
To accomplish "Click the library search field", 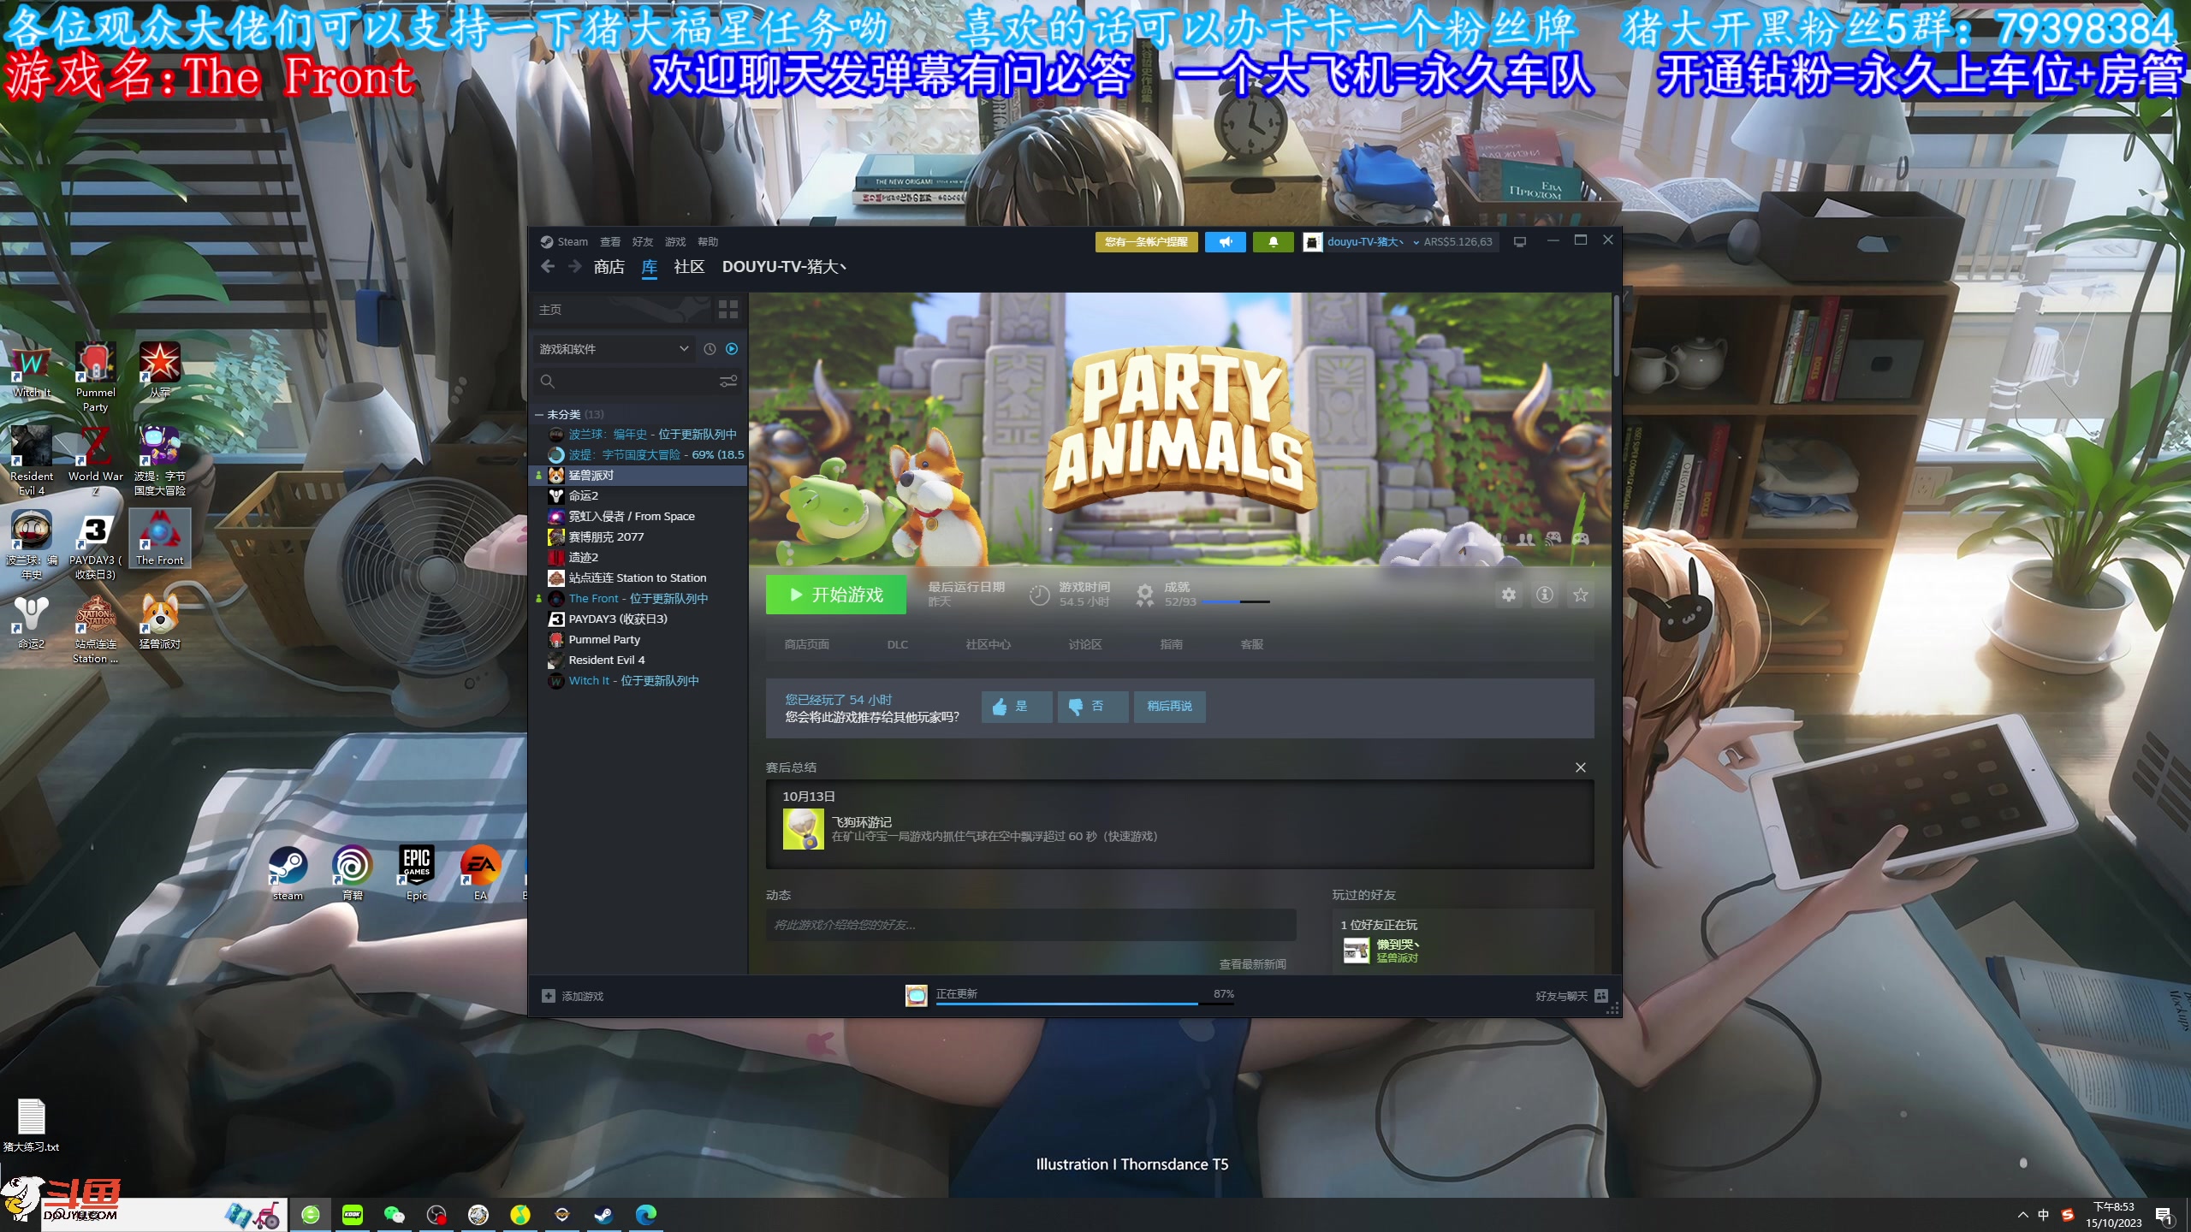I will coord(626,381).
